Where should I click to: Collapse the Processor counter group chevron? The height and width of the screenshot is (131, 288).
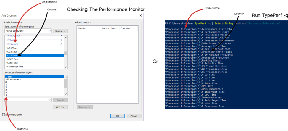61,44
